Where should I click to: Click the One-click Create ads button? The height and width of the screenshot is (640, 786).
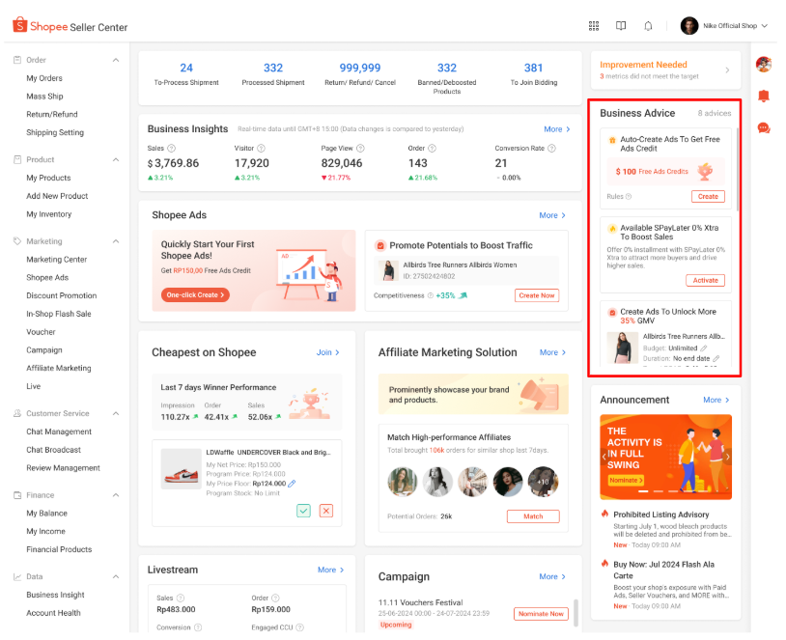(195, 295)
